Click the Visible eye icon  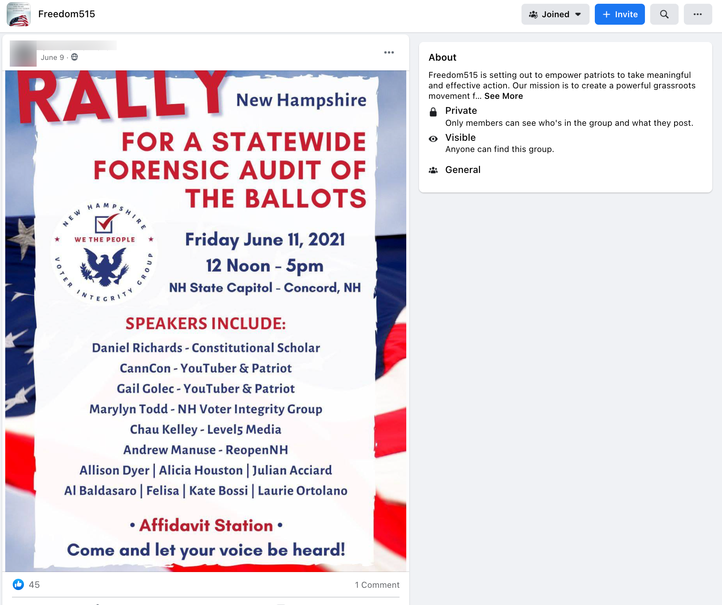point(433,139)
